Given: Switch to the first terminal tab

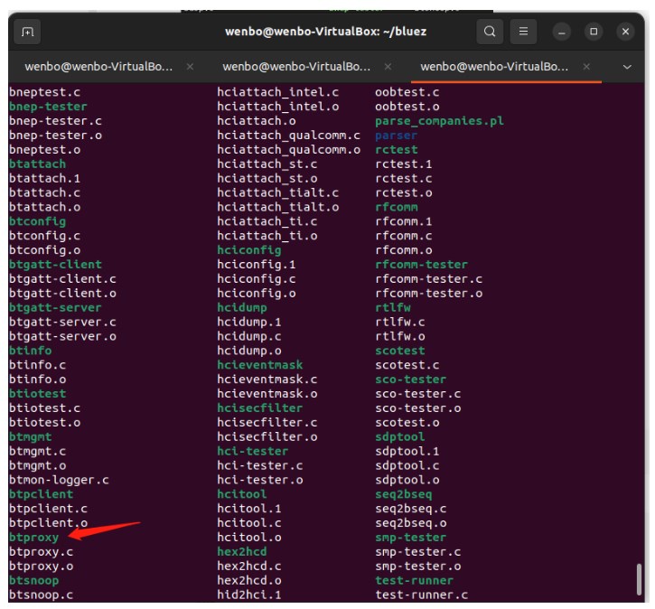Looking at the screenshot, I should point(98,67).
